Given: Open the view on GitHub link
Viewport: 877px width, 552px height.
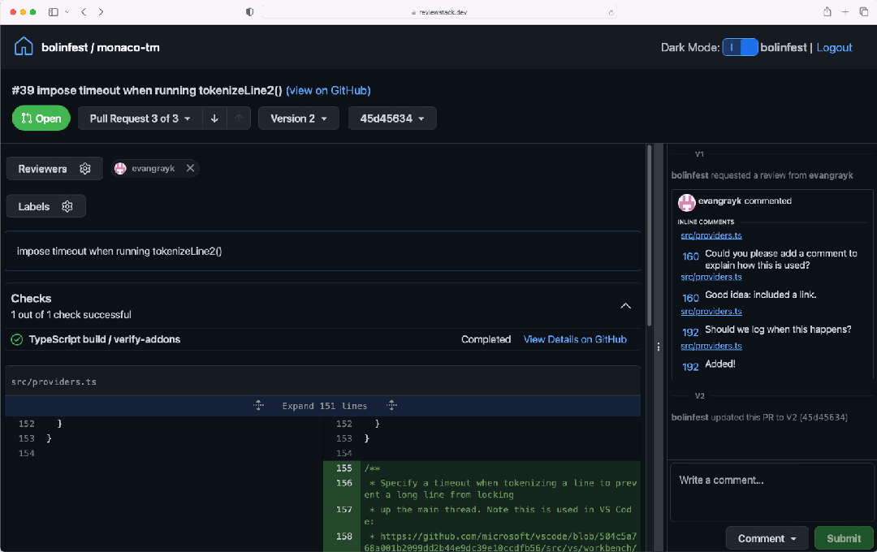Looking at the screenshot, I should 328,90.
